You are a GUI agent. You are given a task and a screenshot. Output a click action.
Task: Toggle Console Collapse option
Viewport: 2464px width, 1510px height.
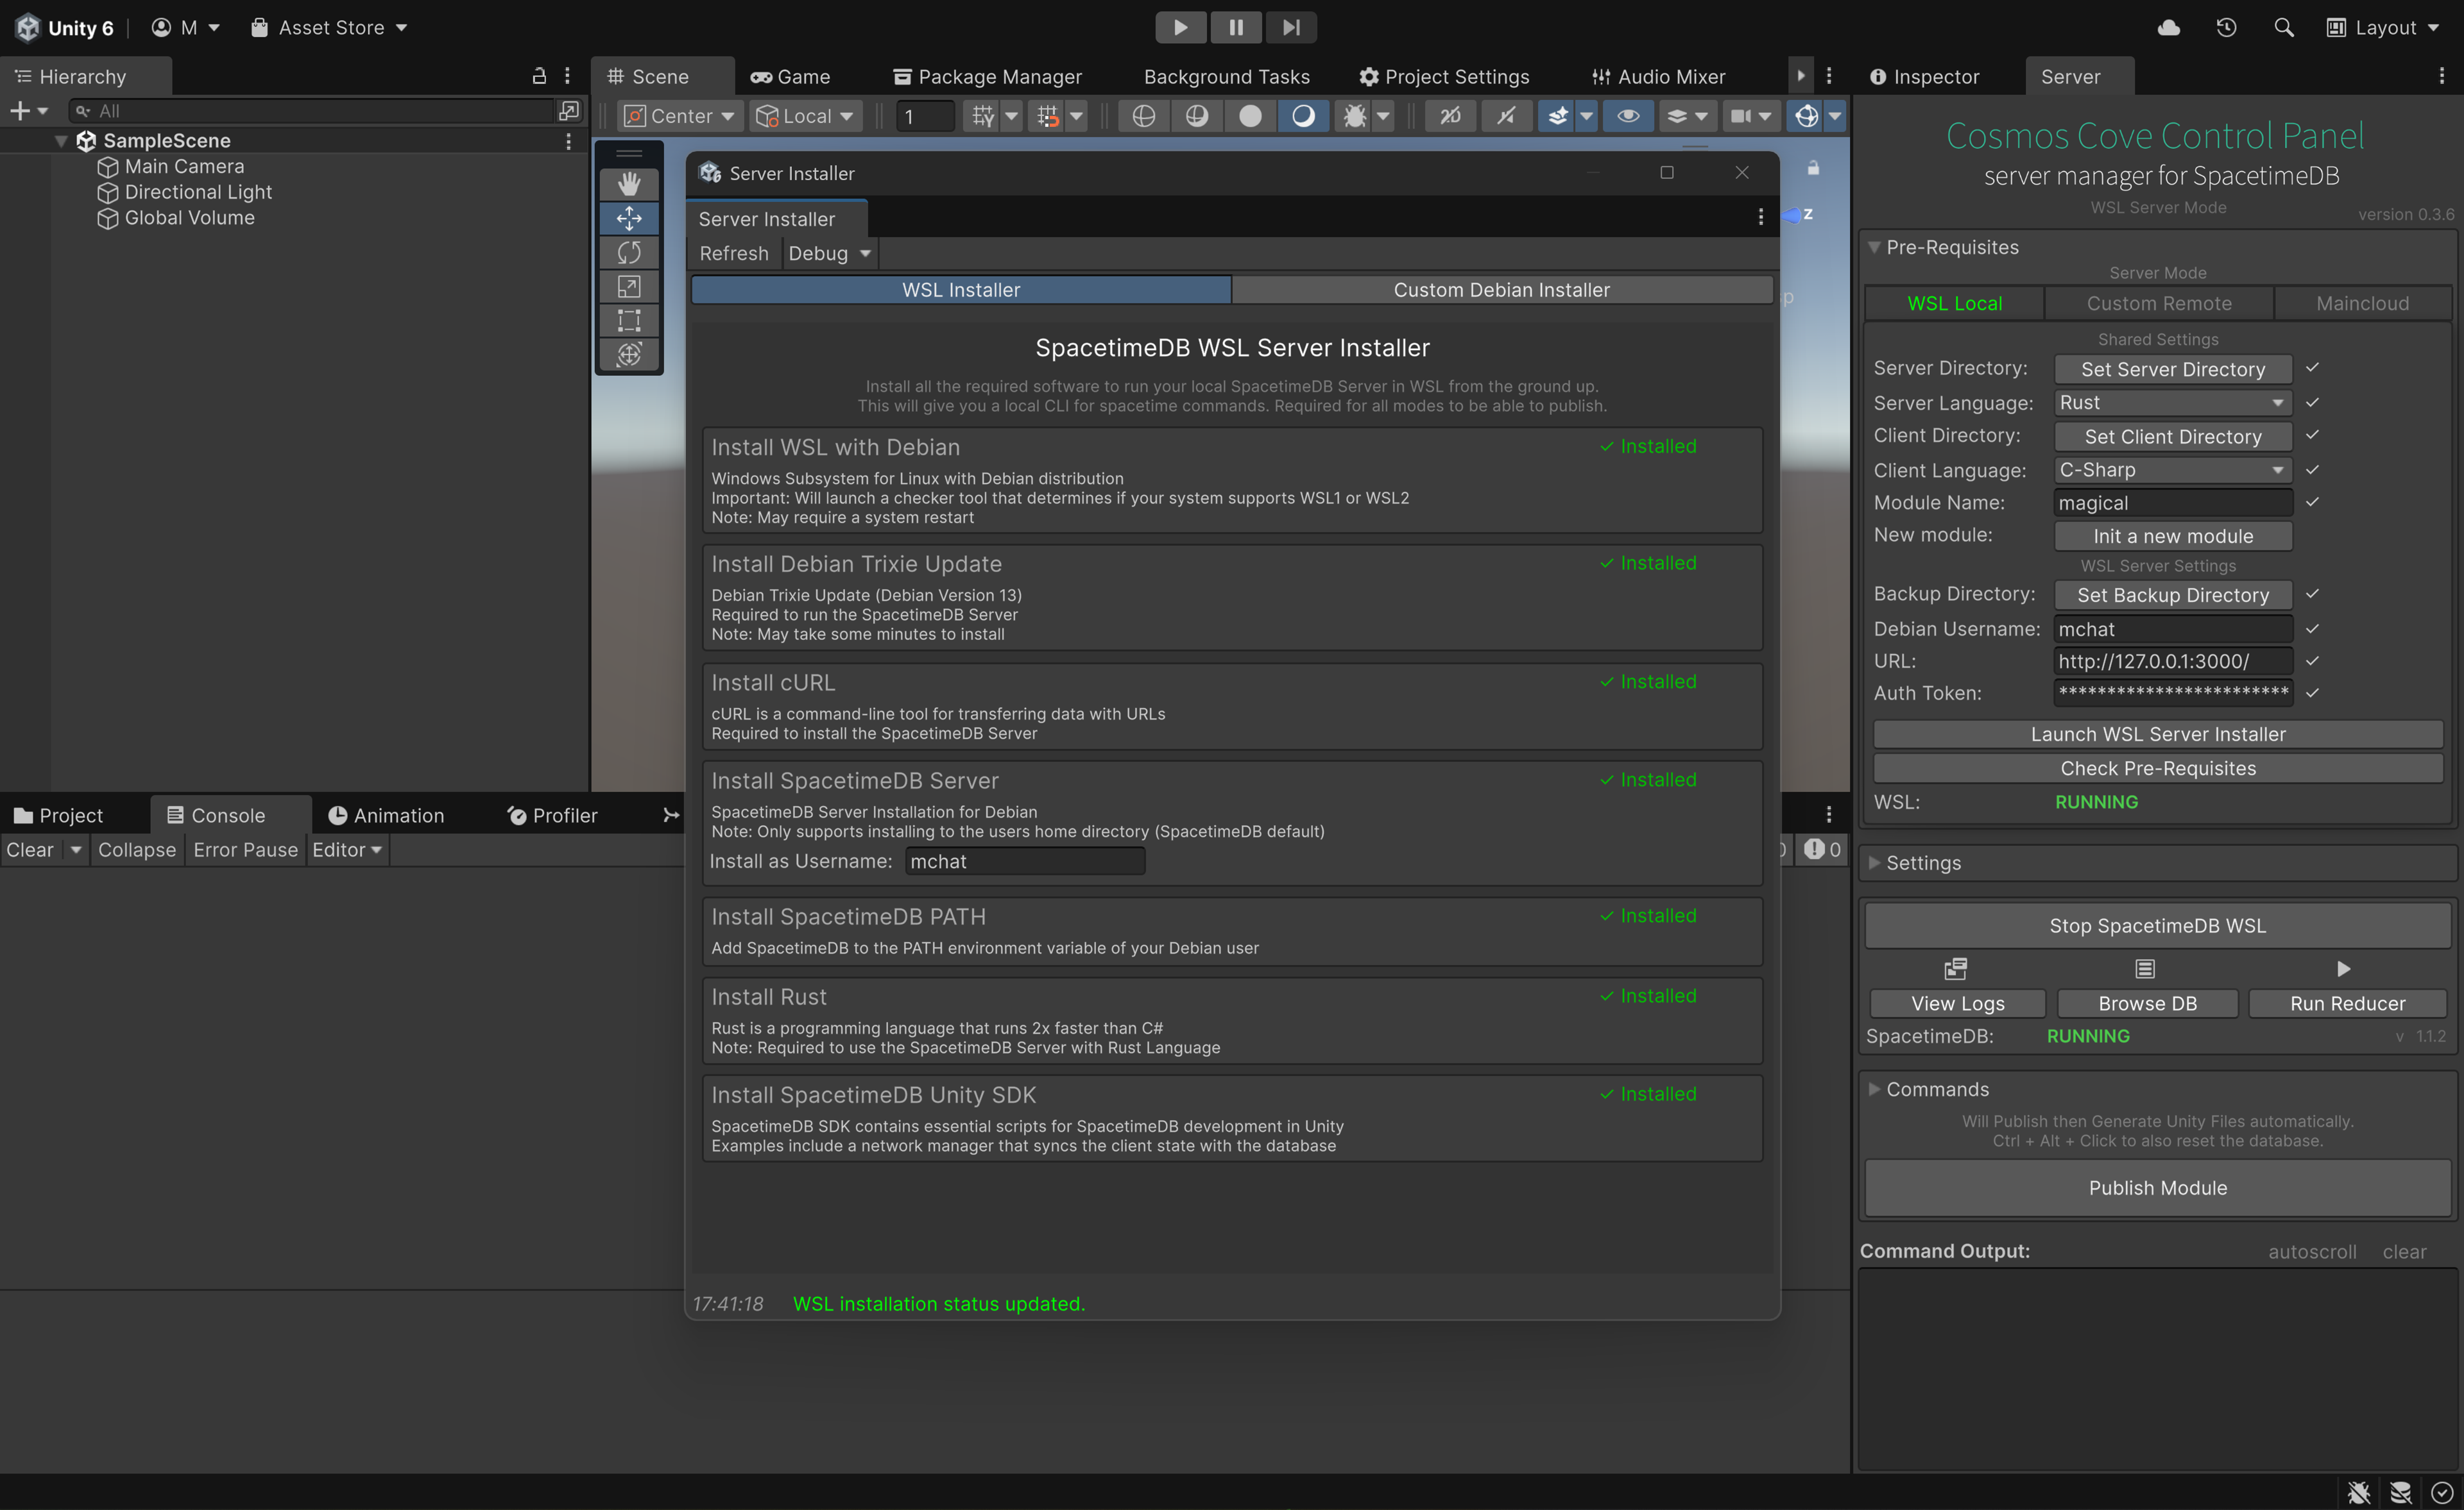click(x=137, y=850)
